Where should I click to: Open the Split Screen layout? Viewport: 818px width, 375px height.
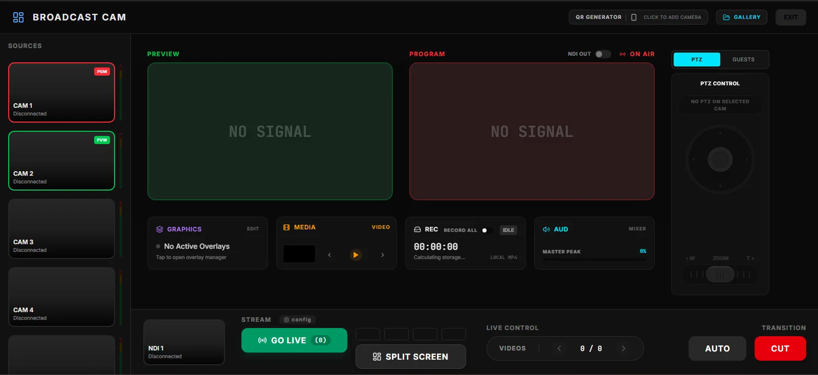point(411,357)
